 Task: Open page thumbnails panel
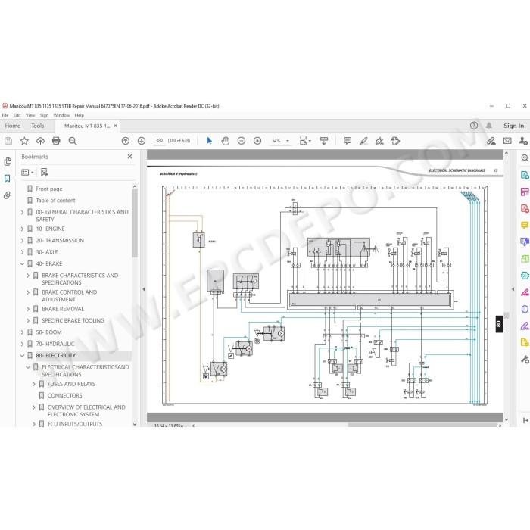tap(8, 161)
